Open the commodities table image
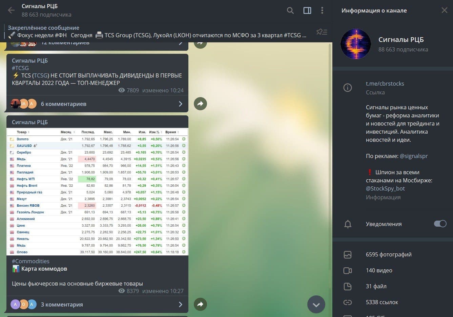Screen dimensions: 453x317 tap(97, 192)
